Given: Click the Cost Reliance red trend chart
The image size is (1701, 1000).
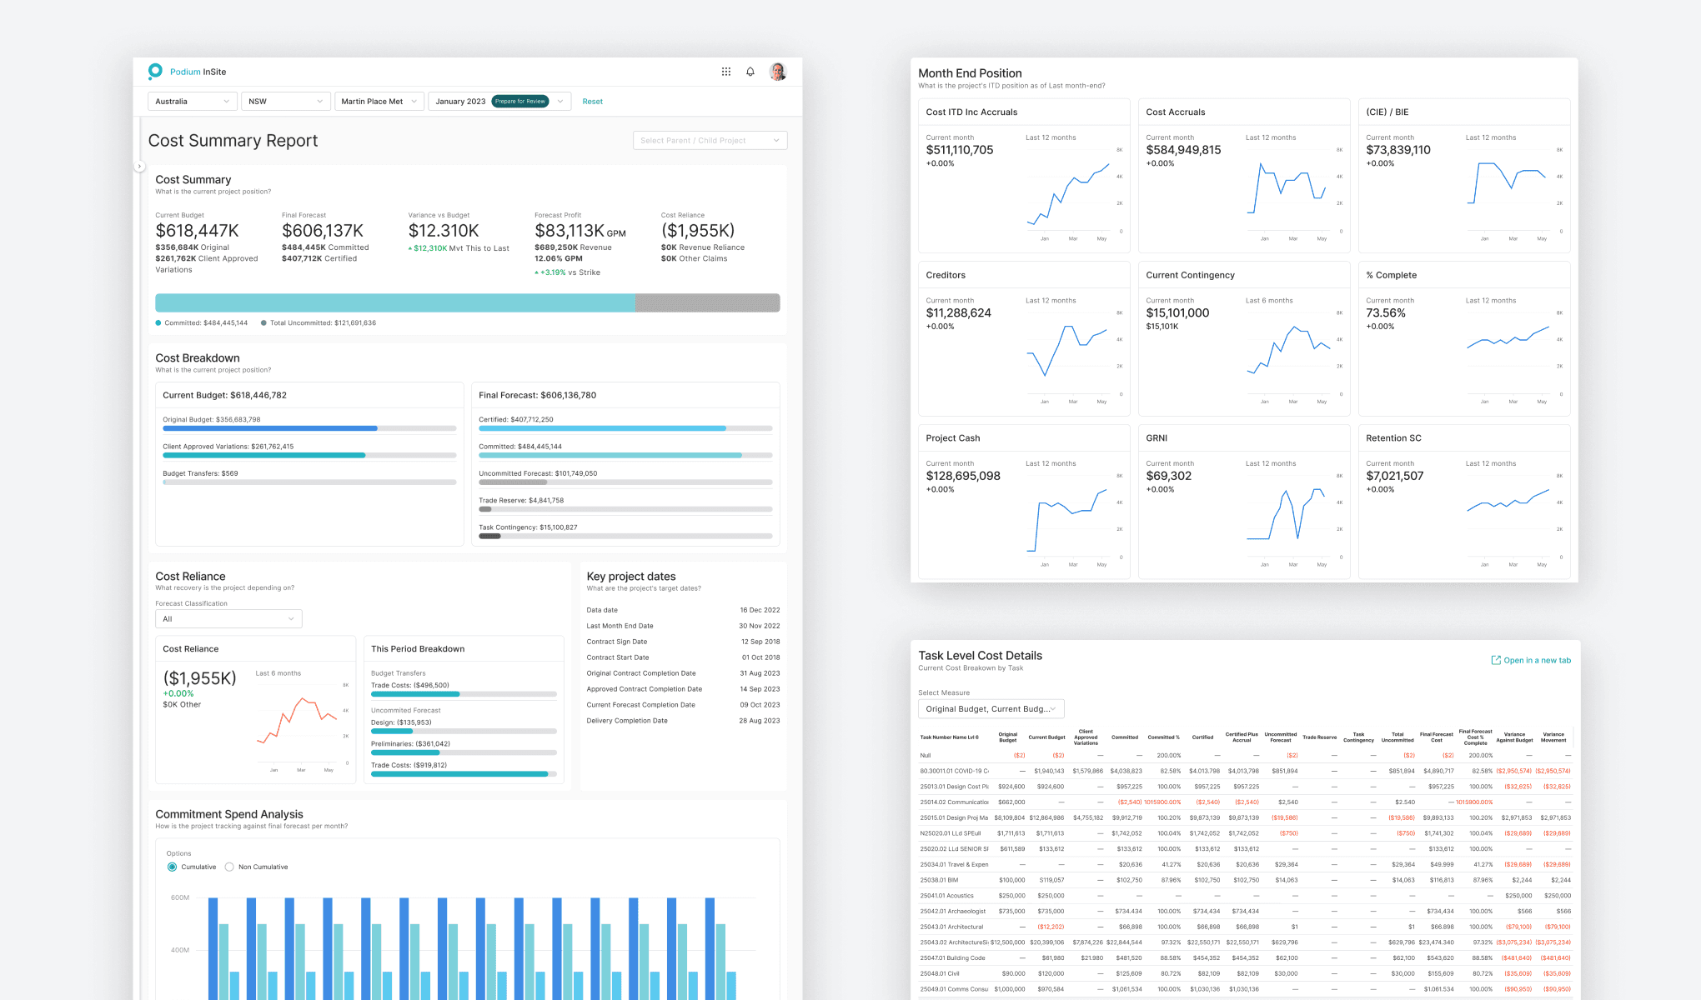Looking at the screenshot, I should click(302, 727).
